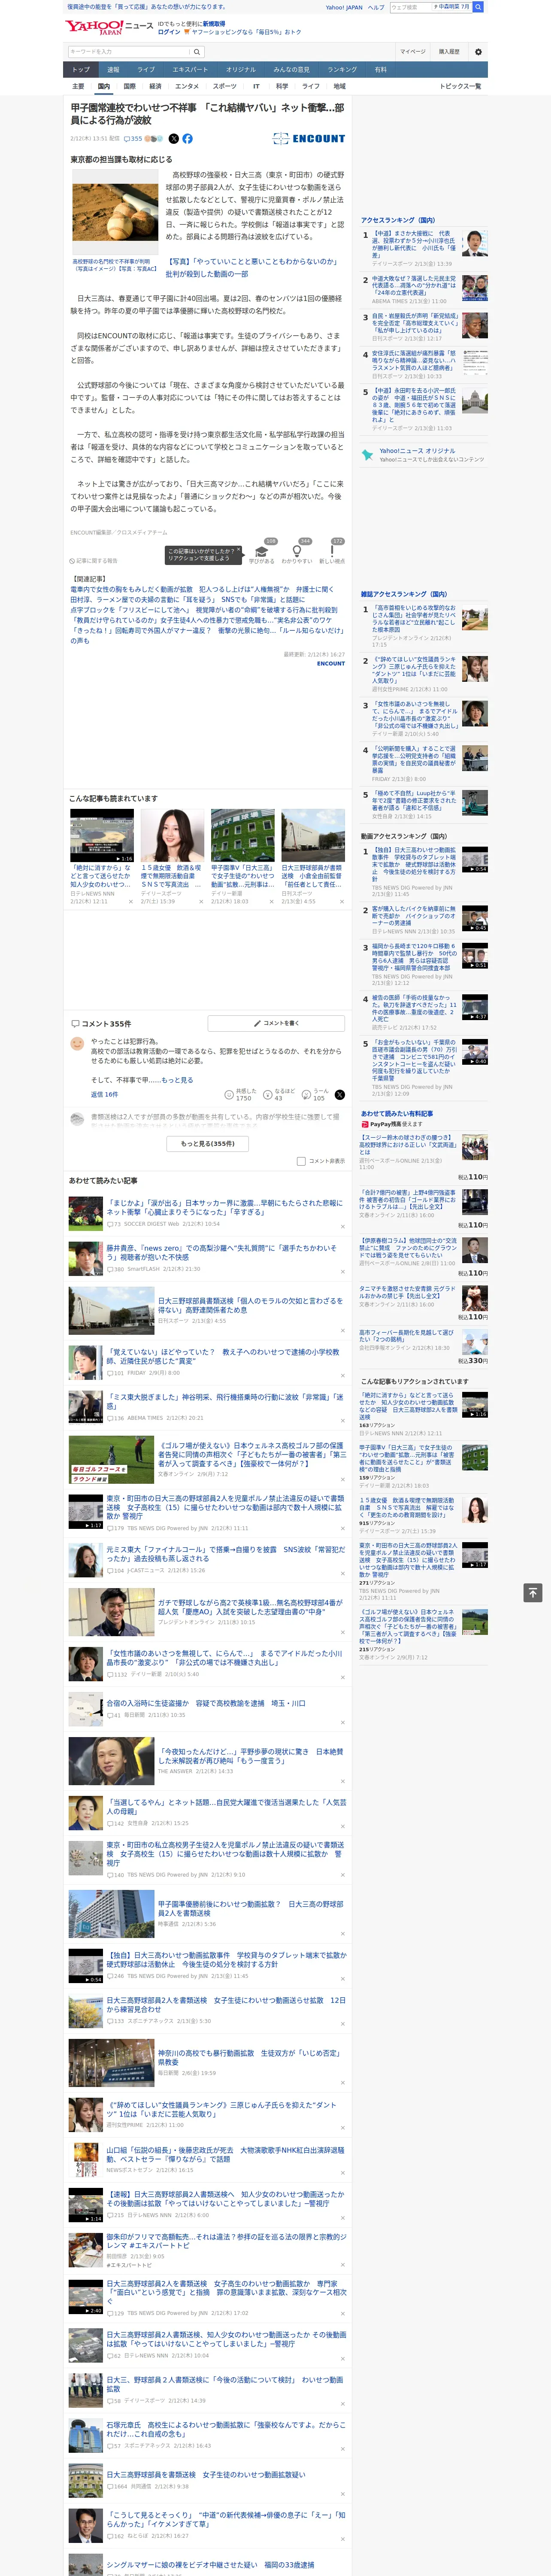
Task: Open トピックス一覧 link
Action: (x=460, y=86)
